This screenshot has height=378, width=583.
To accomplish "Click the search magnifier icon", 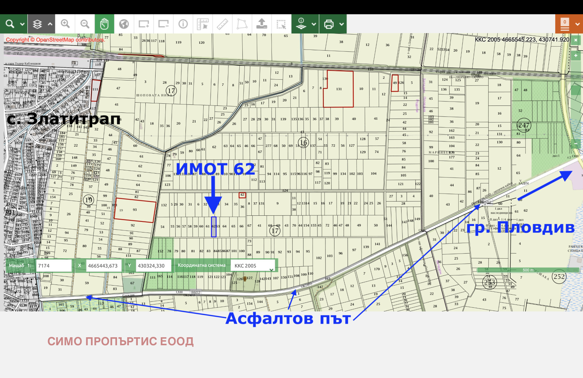I will tap(10, 24).
